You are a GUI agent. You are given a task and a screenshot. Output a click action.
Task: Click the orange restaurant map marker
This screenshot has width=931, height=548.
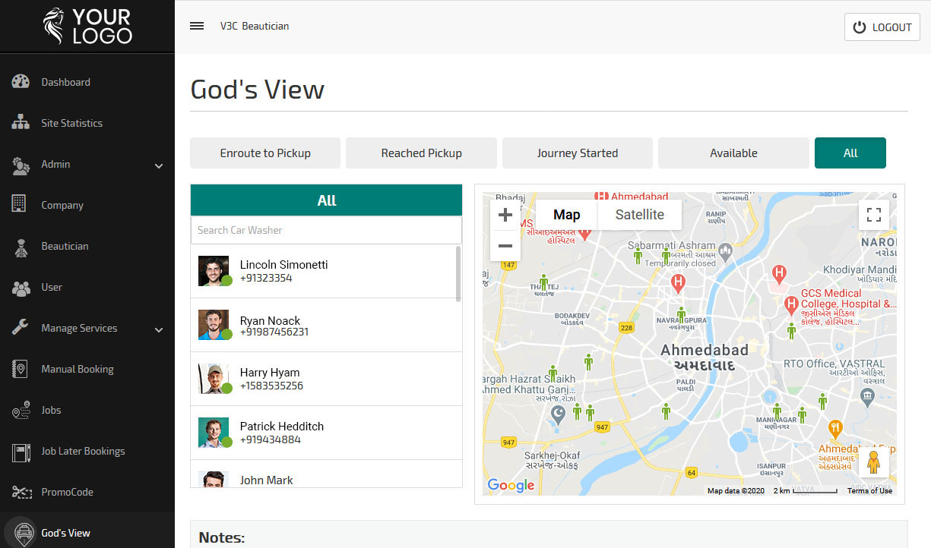[x=834, y=429]
